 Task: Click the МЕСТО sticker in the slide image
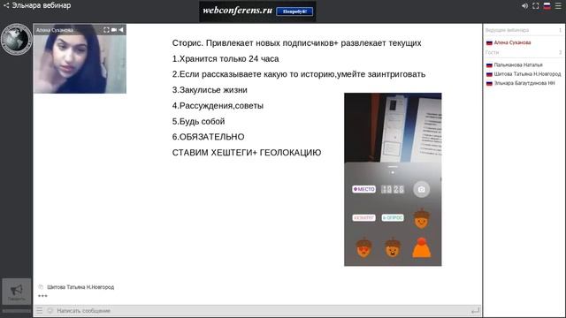tap(363, 189)
